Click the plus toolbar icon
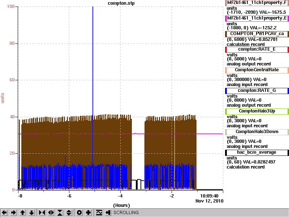This screenshot has width=289, height=217. tap(88, 213)
